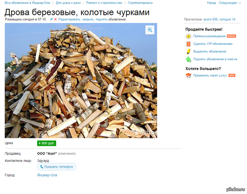Click the Premium placement coin icon
Viewport: 247px width, 194px height.
(x=188, y=36)
